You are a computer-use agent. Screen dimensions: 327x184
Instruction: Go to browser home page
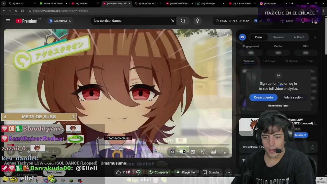point(22,11)
